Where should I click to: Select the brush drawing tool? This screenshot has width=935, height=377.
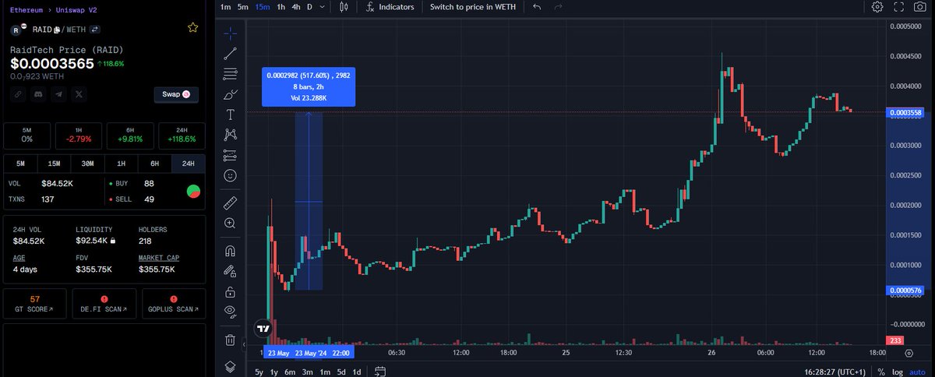230,94
